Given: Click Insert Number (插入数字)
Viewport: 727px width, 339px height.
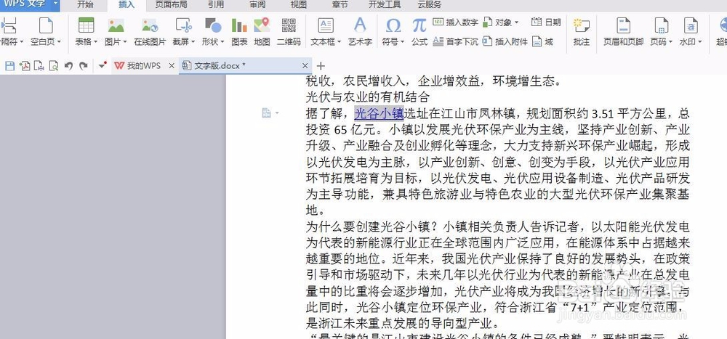Looking at the screenshot, I should click(x=455, y=23).
